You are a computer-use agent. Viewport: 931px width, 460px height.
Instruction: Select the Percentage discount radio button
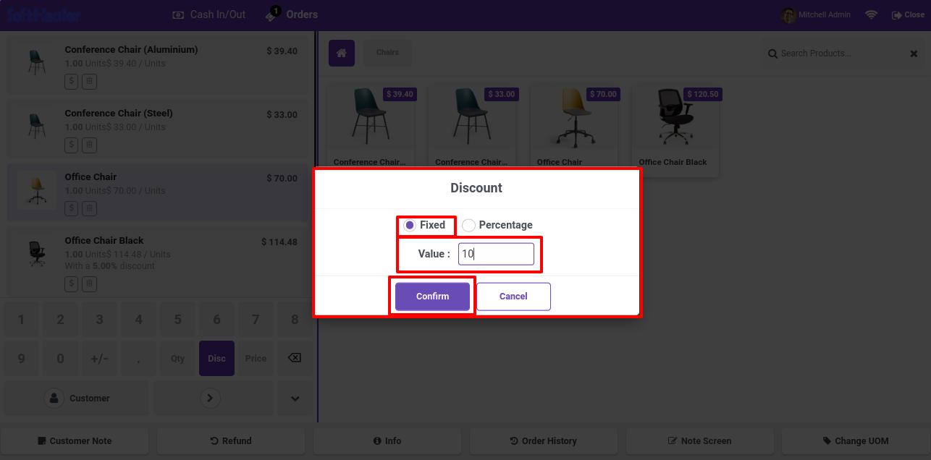[468, 225]
